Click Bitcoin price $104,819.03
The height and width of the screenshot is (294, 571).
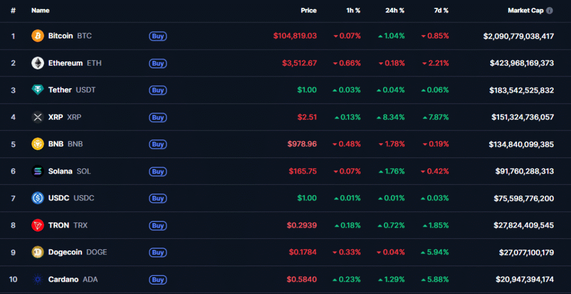click(x=295, y=36)
